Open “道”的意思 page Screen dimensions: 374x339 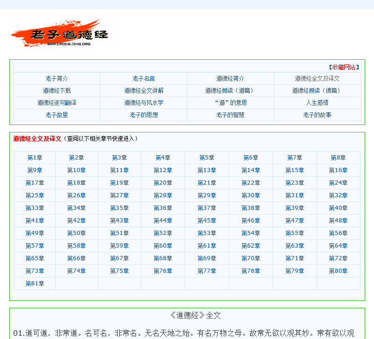[230, 103]
